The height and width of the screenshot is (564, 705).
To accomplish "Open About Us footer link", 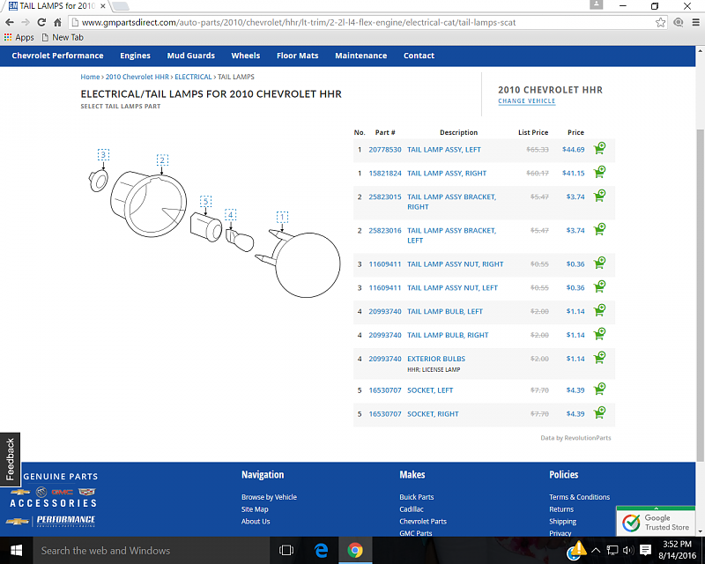I will pyautogui.click(x=256, y=522).
